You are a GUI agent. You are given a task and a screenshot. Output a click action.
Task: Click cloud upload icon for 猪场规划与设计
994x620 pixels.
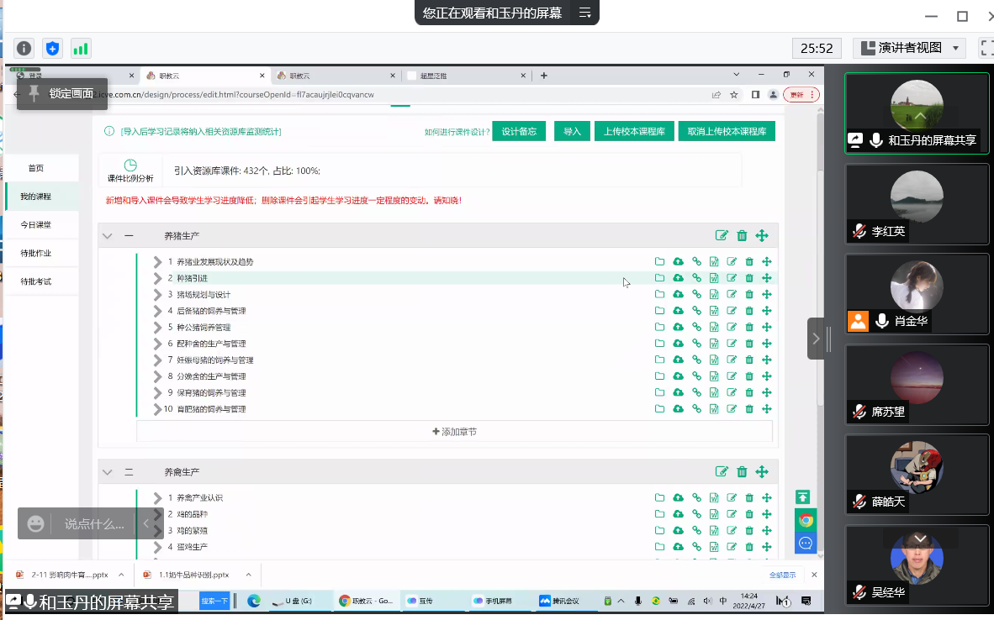tap(678, 294)
